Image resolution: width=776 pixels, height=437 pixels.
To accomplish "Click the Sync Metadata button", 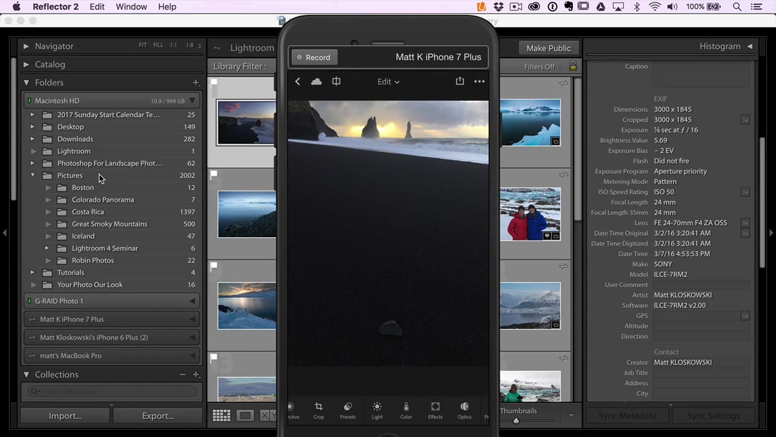I will click(x=627, y=416).
